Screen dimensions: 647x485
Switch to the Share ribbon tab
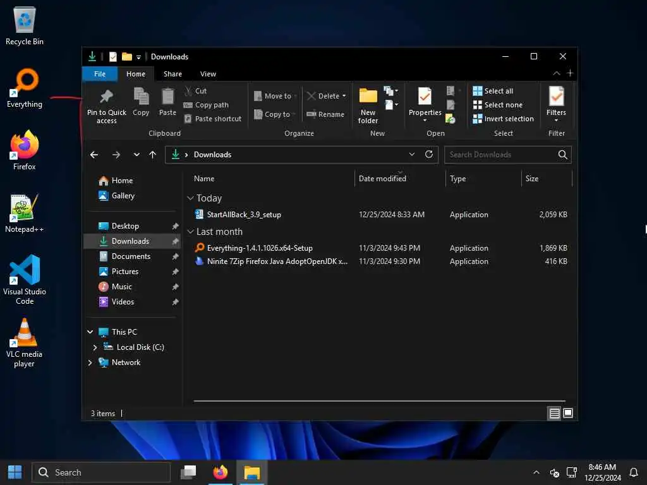point(172,74)
